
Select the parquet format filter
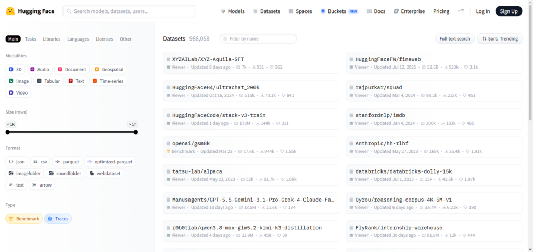[x=67, y=162]
